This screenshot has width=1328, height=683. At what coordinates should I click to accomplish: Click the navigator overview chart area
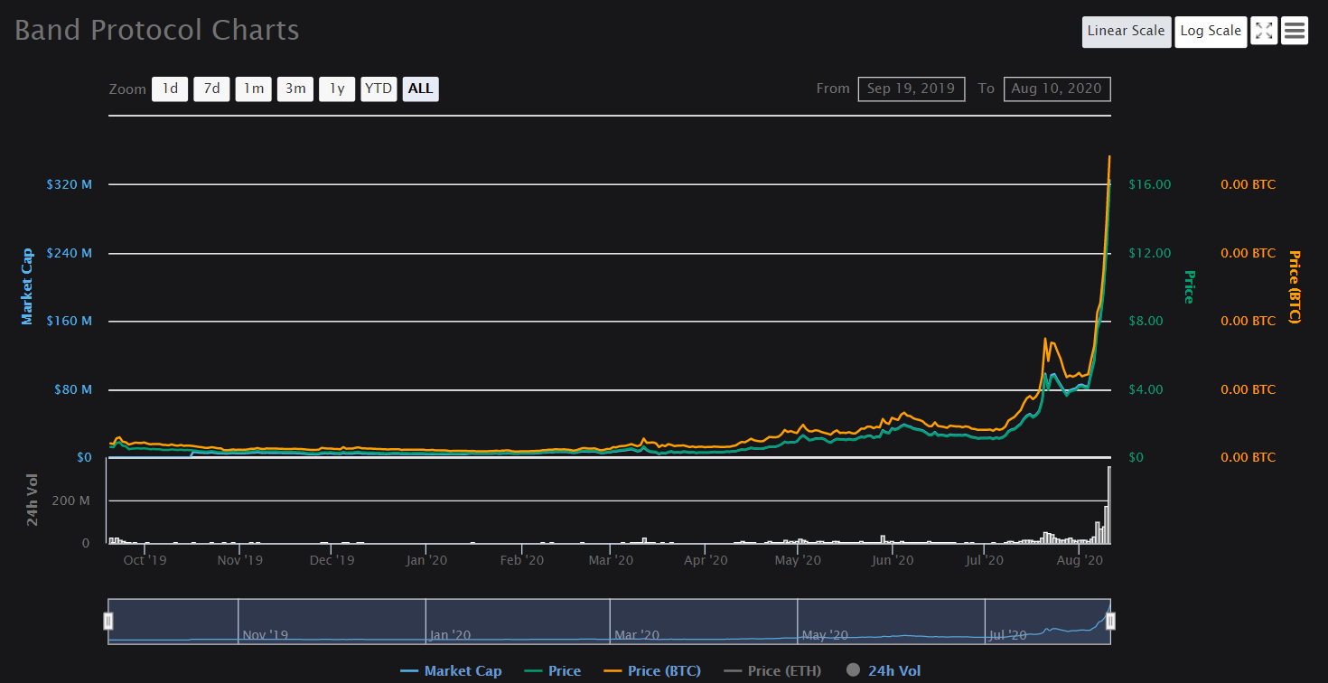click(x=610, y=621)
